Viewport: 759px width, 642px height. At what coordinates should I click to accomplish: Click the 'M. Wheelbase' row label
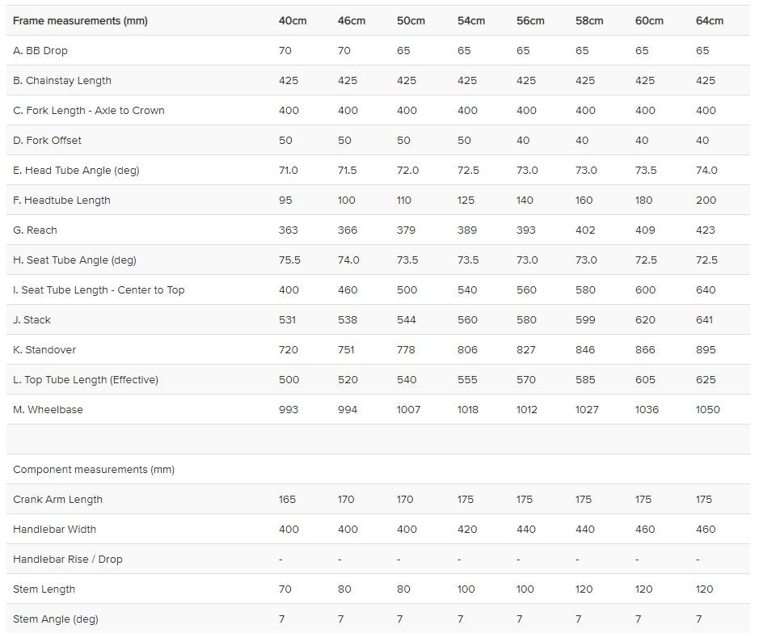[x=48, y=410]
